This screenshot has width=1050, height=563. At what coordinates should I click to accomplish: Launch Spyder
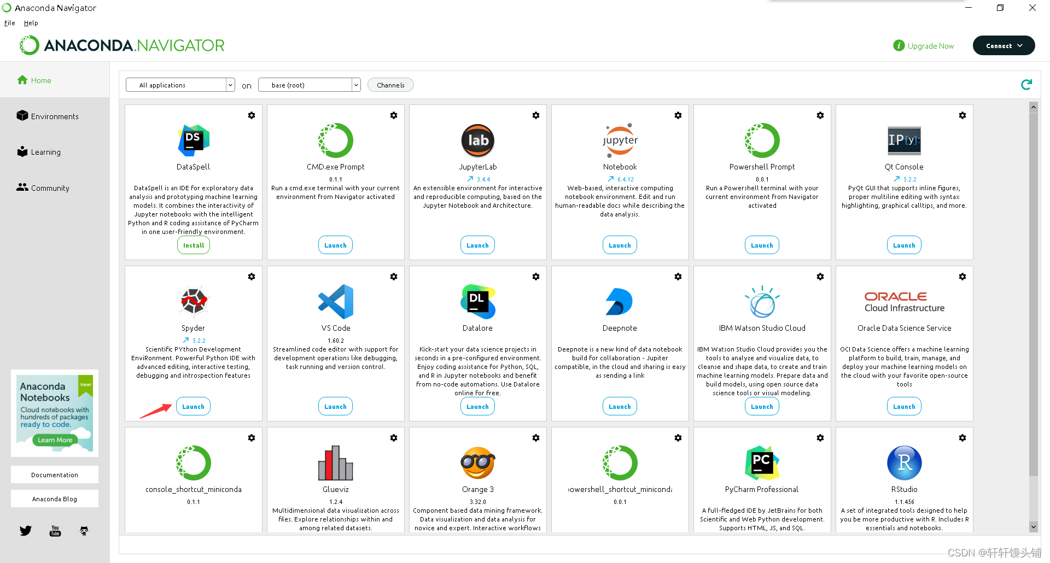pyautogui.click(x=194, y=407)
